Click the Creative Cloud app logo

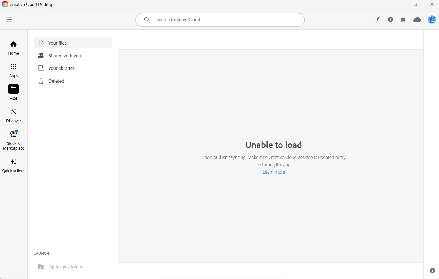[5, 4]
